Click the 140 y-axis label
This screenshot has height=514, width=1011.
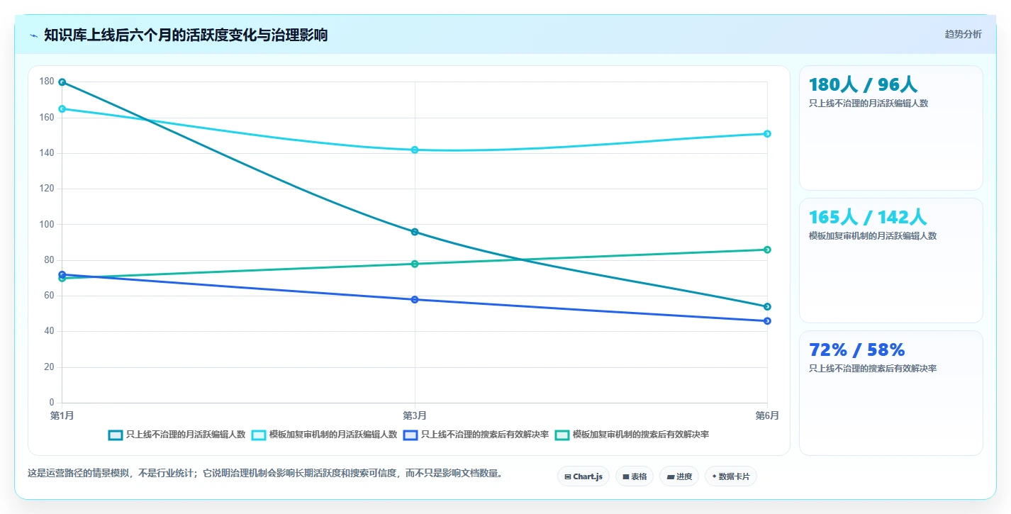tap(47, 153)
